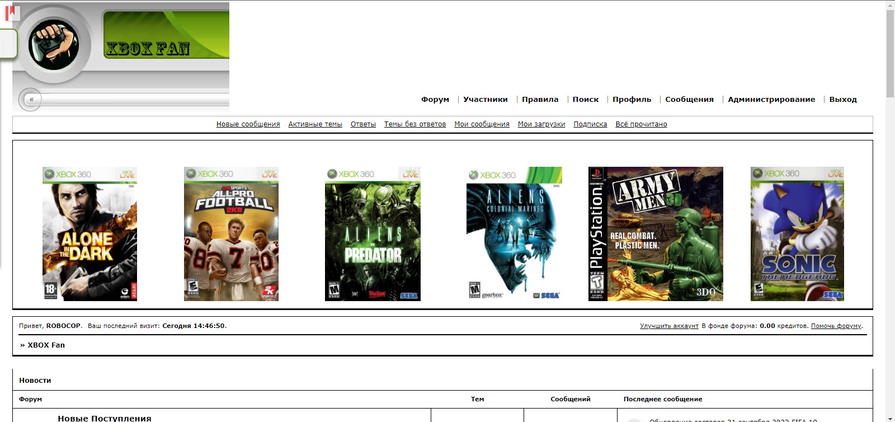Open the Alone in the Dark cover
This screenshot has width=895, height=422.
click(89, 234)
